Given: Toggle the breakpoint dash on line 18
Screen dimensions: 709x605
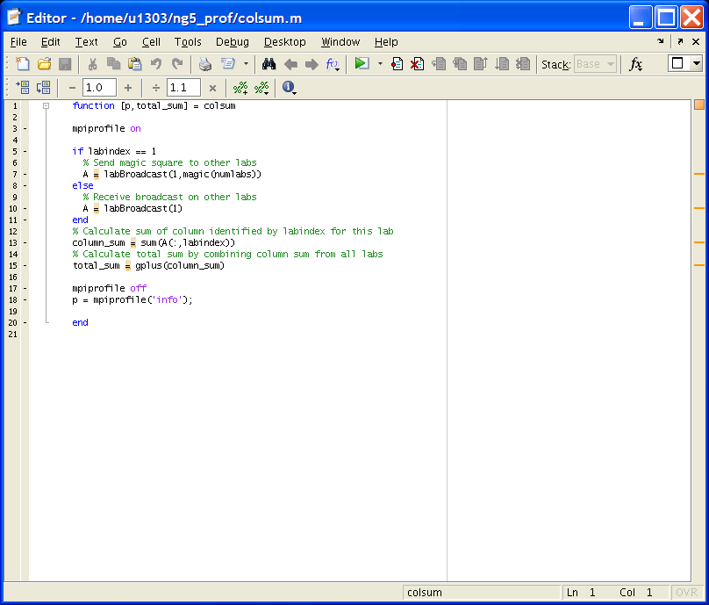Looking at the screenshot, I should (25, 300).
